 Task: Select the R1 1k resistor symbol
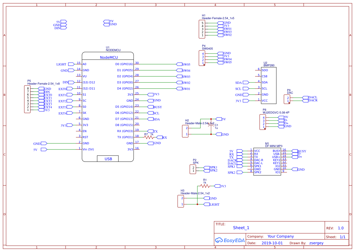pos(205,186)
